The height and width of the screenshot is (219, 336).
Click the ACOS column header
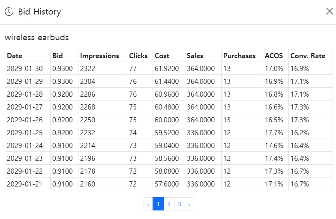tap(273, 56)
